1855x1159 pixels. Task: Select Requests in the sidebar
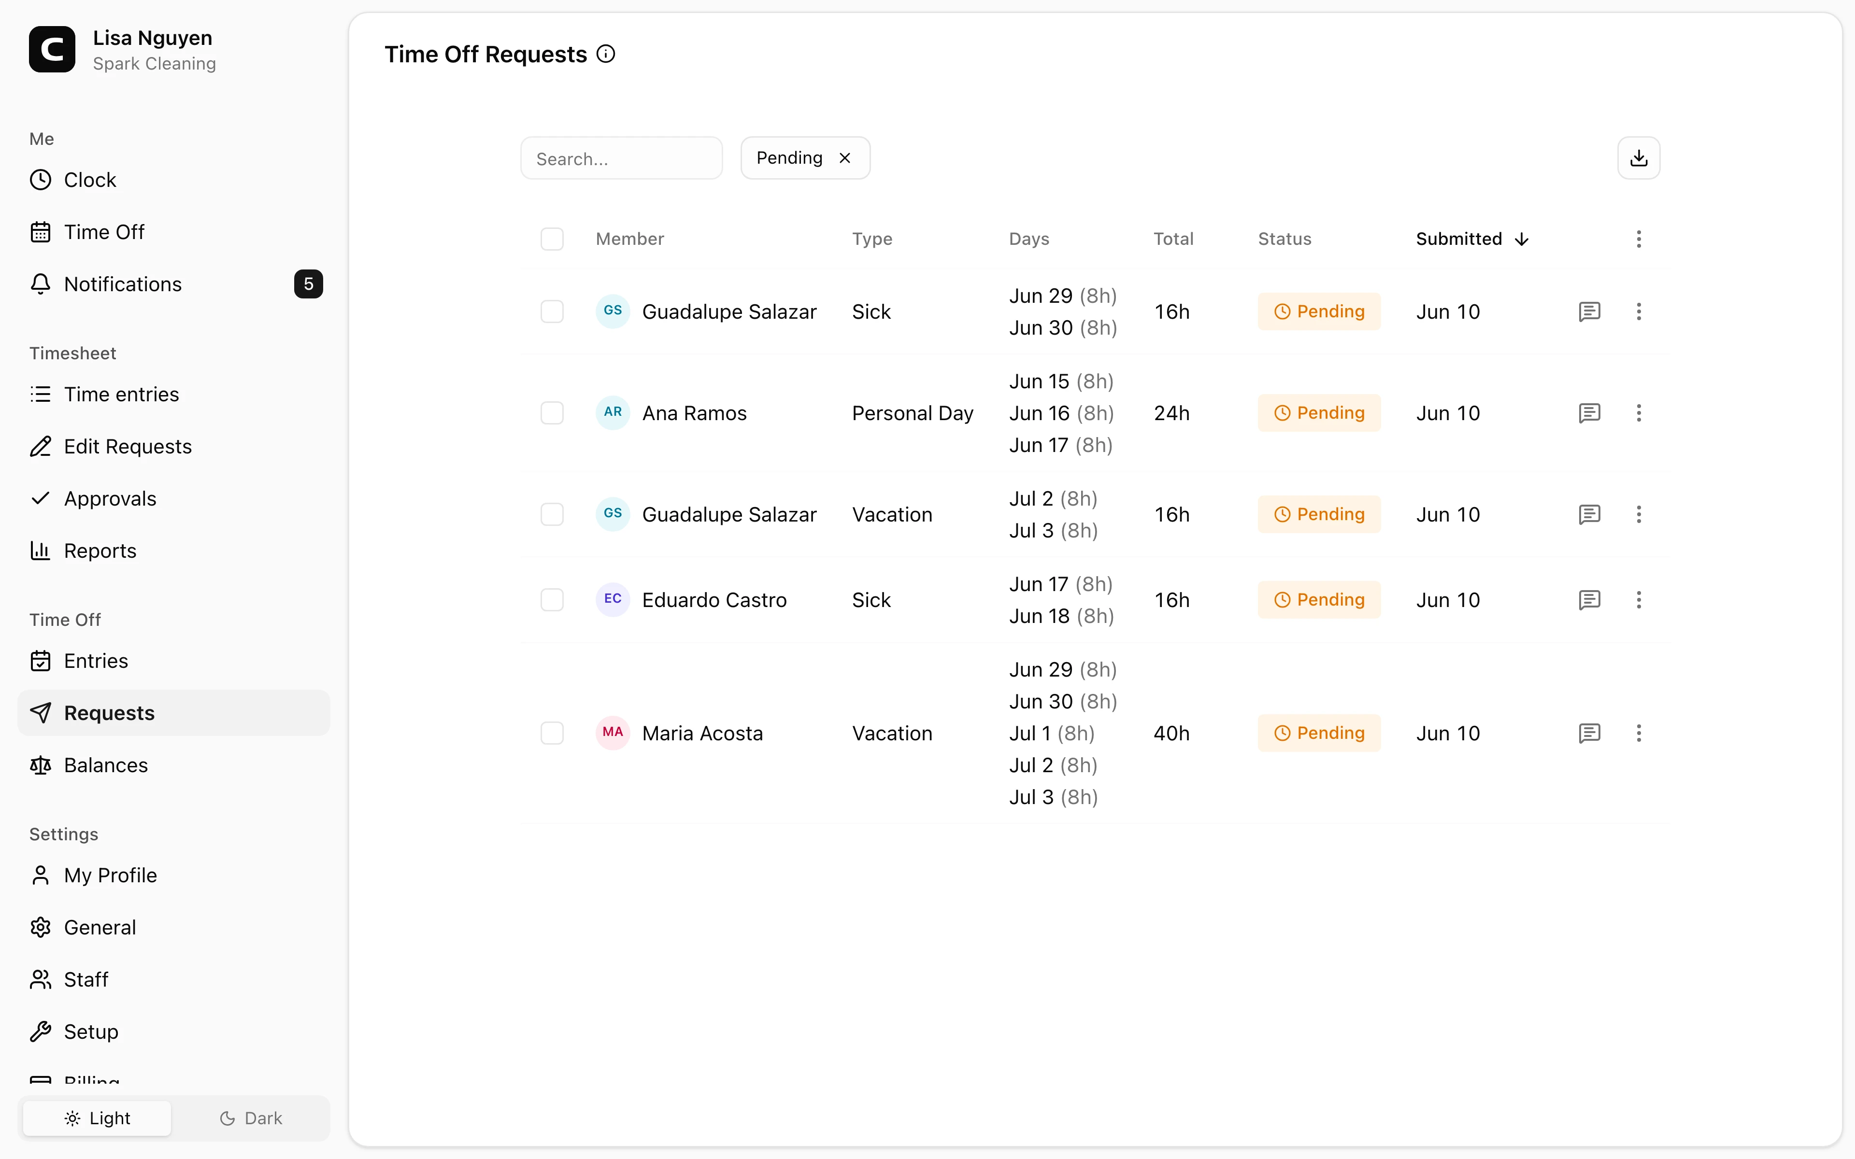tap(173, 713)
